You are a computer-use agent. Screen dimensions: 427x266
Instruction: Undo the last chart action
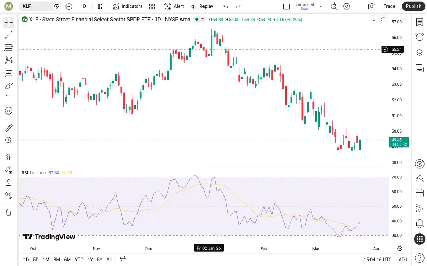[226, 6]
